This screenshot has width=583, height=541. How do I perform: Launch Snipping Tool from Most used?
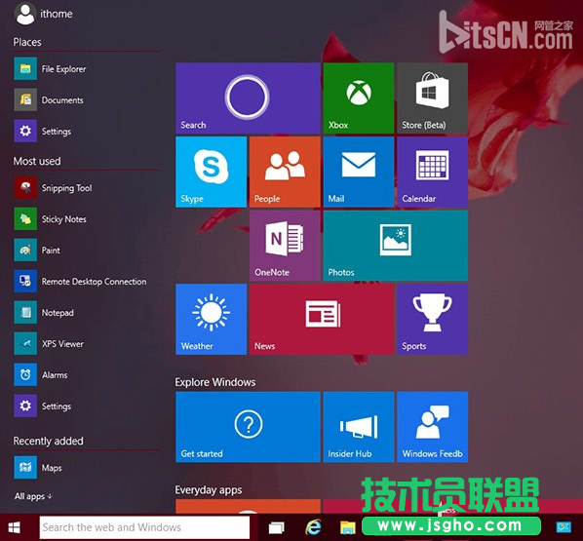[54, 188]
